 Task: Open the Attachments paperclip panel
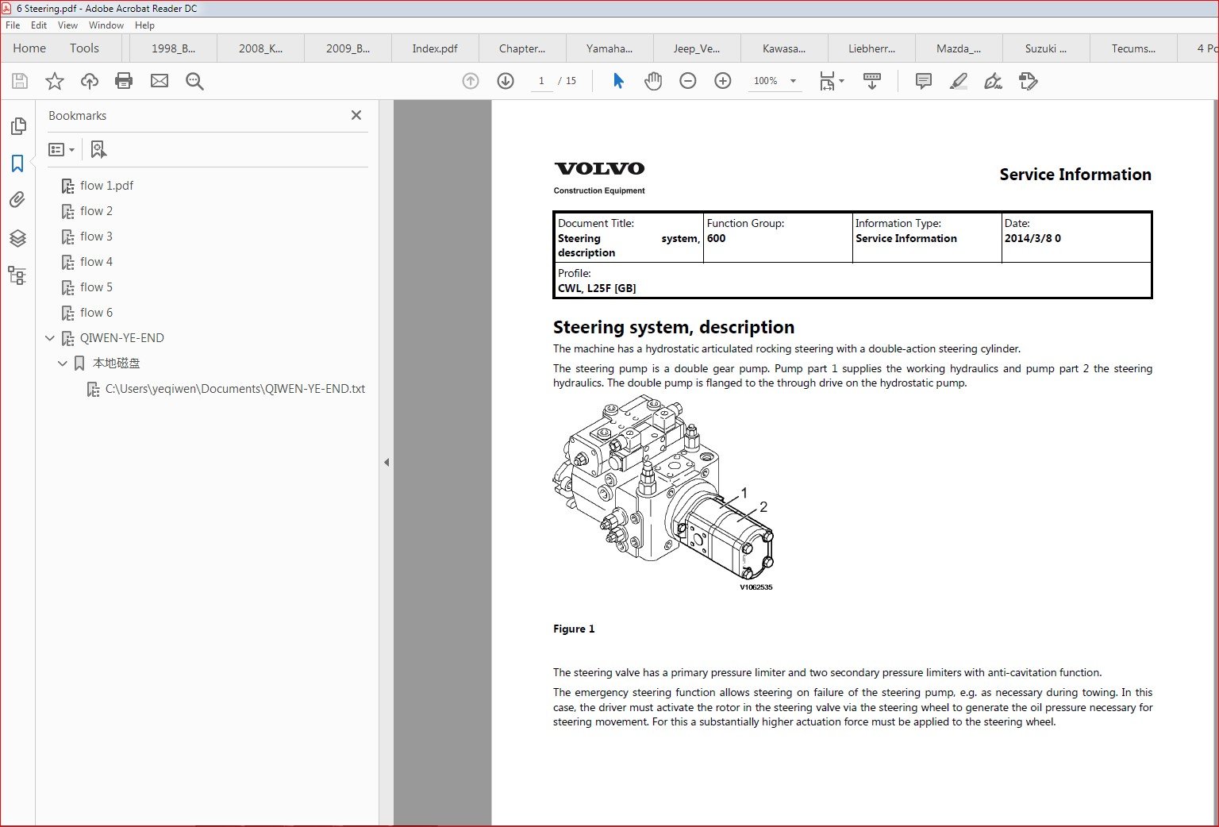[x=17, y=200]
